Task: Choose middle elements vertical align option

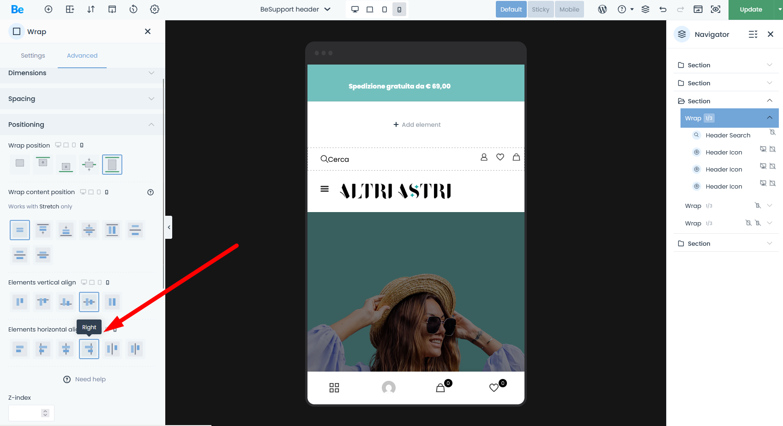Action: tap(89, 302)
